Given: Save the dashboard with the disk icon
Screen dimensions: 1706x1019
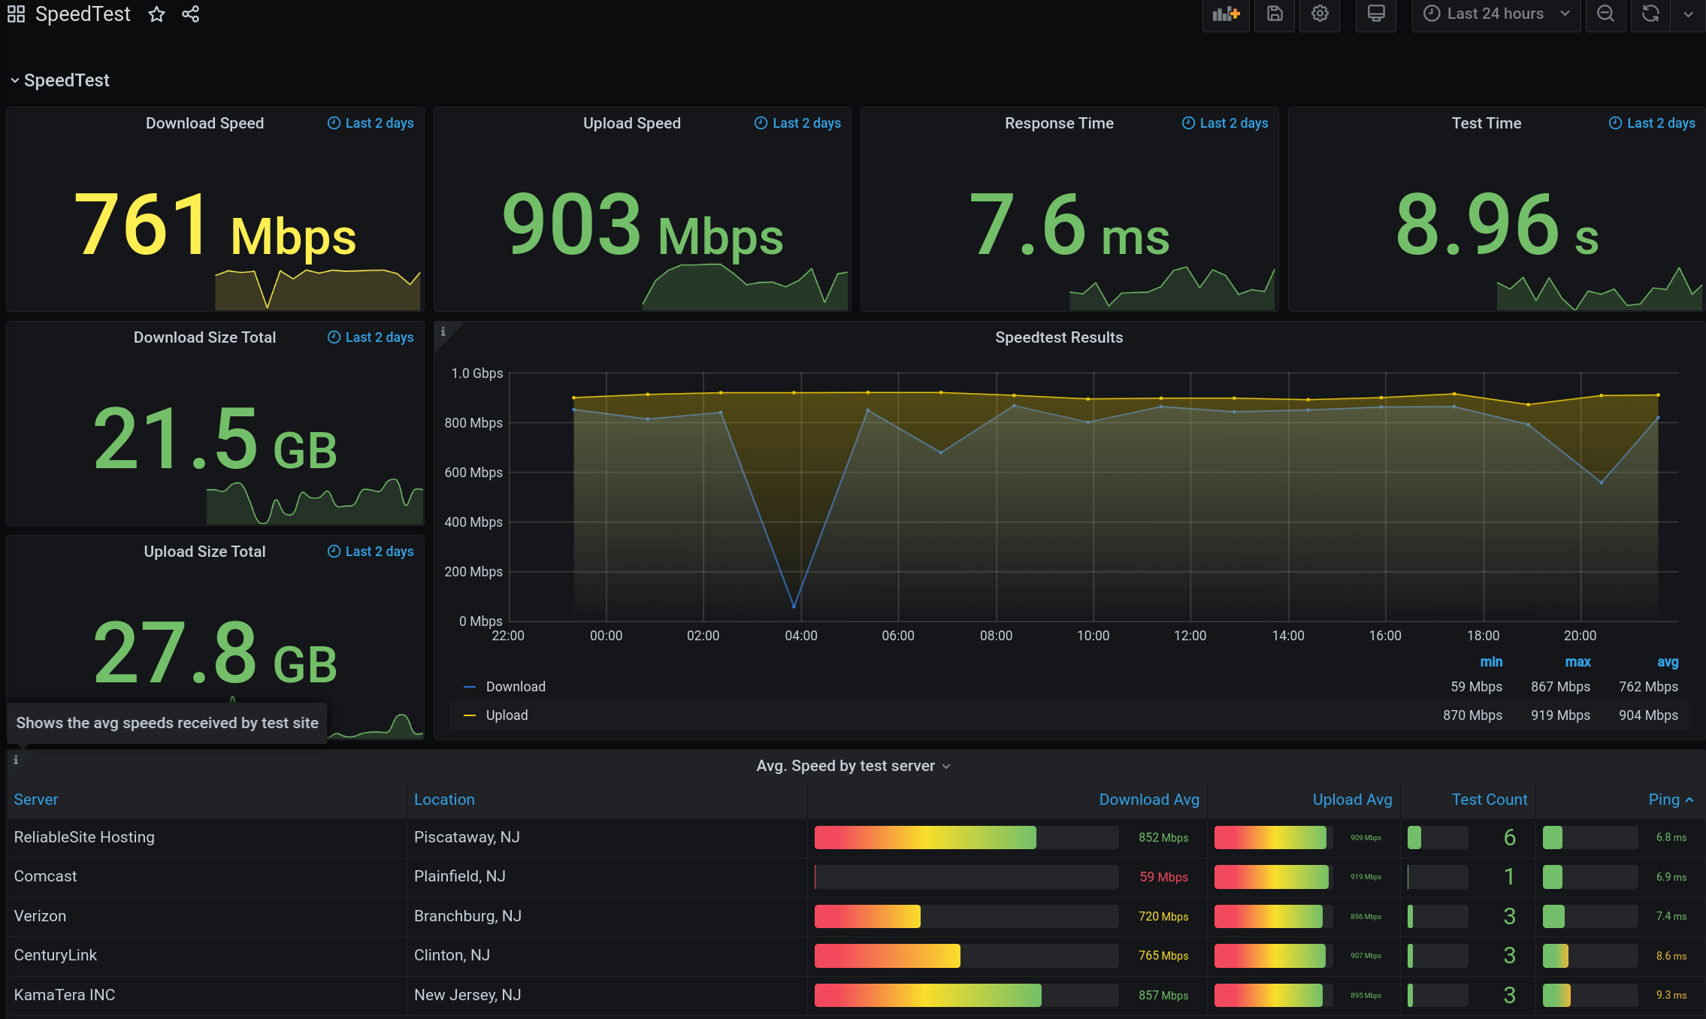Looking at the screenshot, I should click(x=1275, y=14).
